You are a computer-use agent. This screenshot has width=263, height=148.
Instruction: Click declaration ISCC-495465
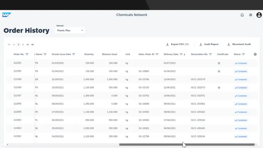pyautogui.click(x=198, y=128)
